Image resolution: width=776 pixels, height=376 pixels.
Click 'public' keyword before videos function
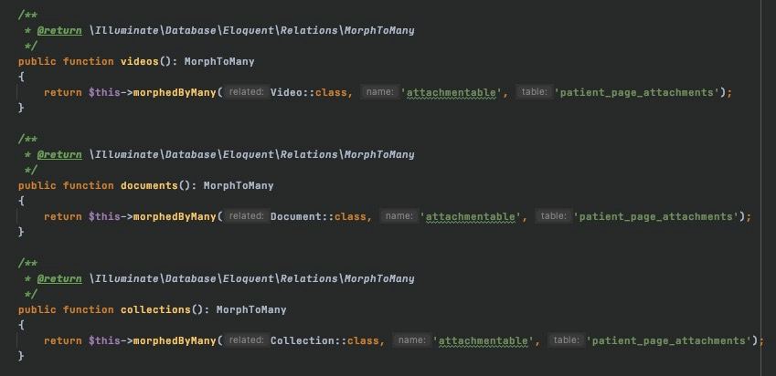pos(37,61)
